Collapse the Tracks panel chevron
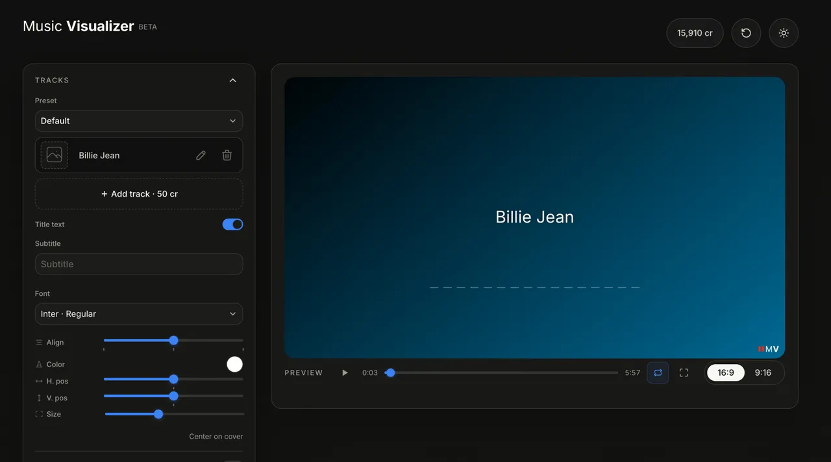831x462 pixels. tap(233, 80)
